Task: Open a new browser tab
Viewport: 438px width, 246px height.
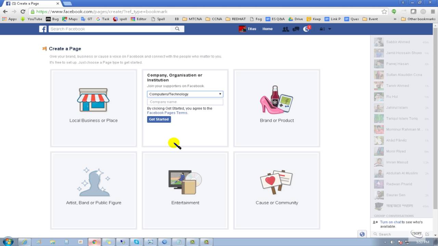Action: (67, 3)
